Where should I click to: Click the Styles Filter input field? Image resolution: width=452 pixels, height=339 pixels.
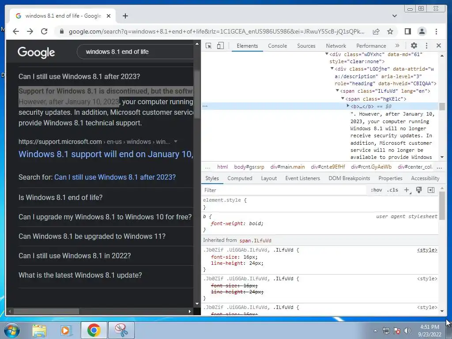(x=284, y=190)
